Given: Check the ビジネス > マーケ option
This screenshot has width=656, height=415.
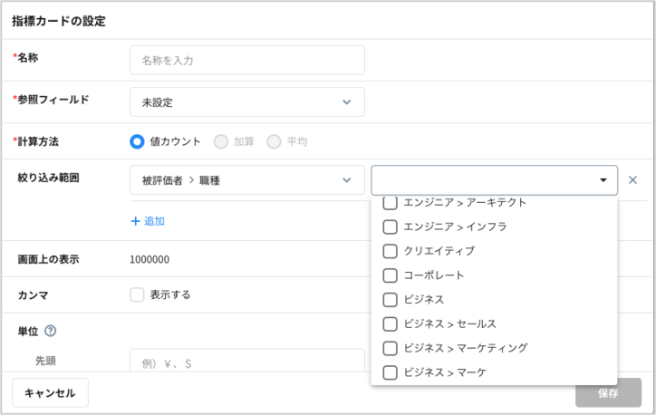Looking at the screenshot, I should (x=390, y=372).
